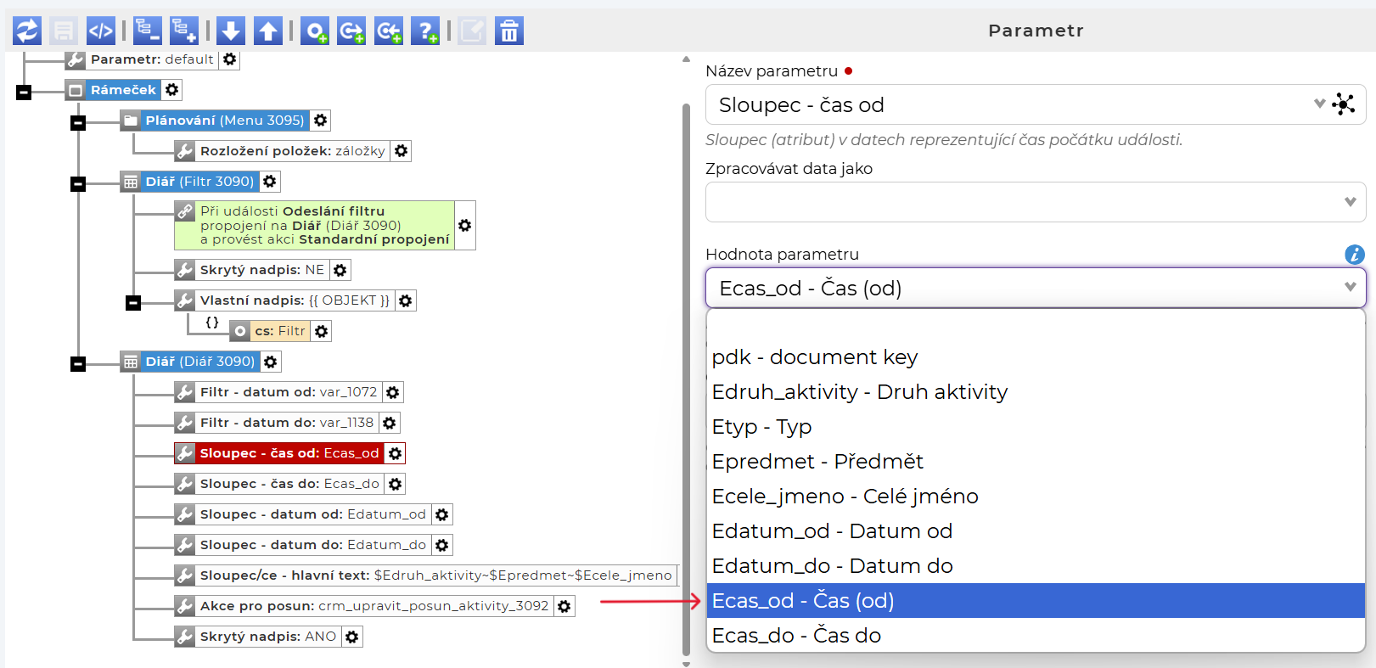
Task: Open the info icon beside Hodnota parametru
Action: click(x=1354, y=255)
